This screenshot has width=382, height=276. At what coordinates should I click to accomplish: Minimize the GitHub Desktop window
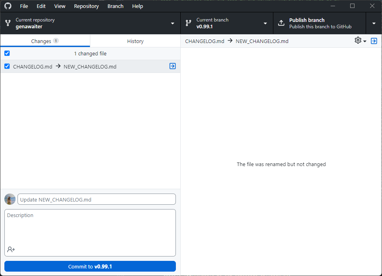click(333, 6)
